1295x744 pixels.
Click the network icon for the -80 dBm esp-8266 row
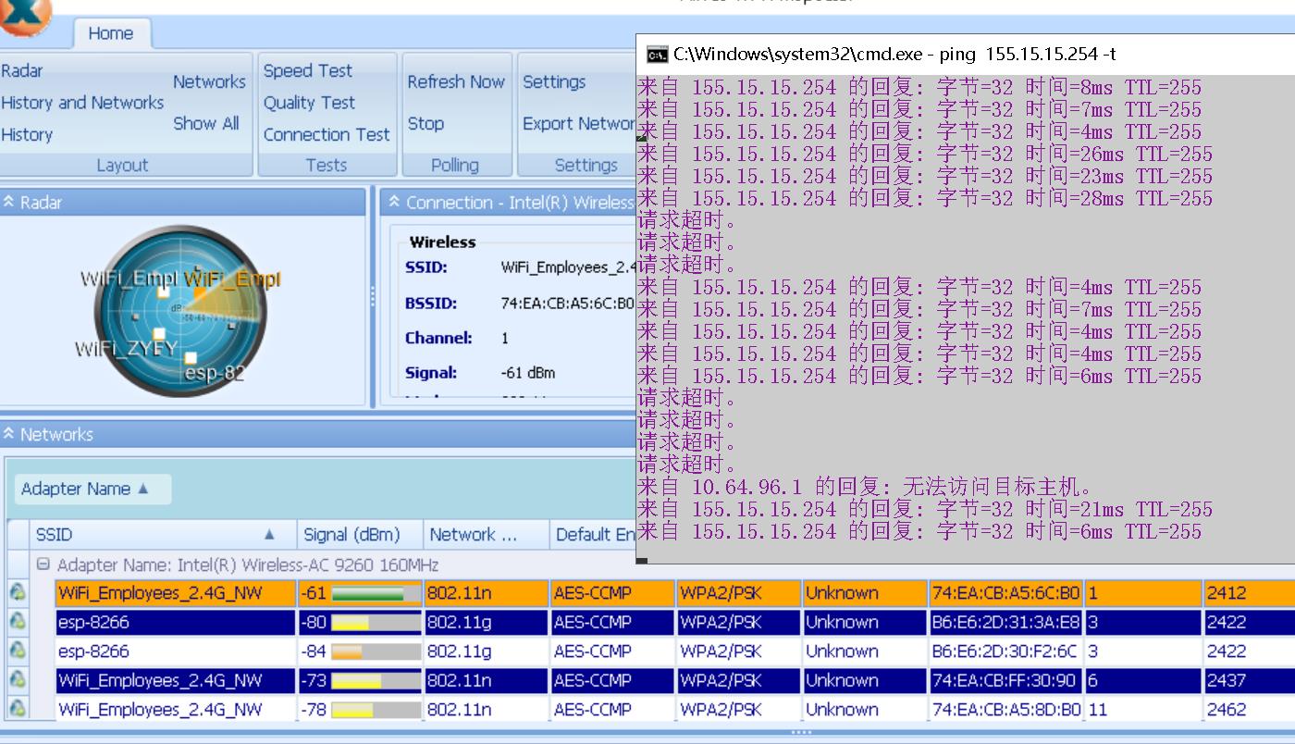click(18, 622)
